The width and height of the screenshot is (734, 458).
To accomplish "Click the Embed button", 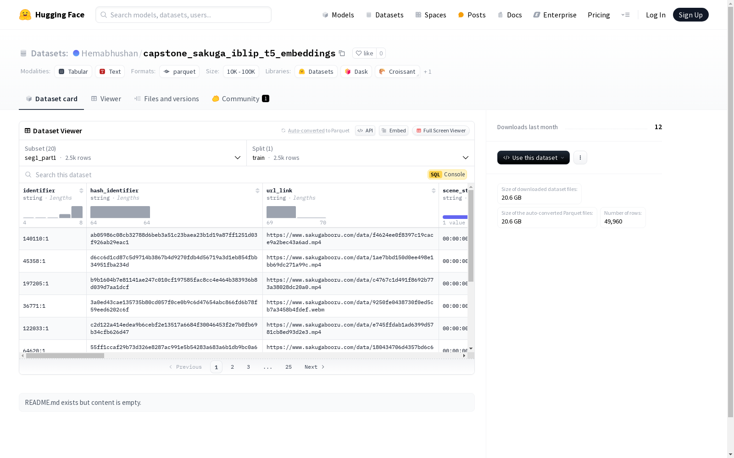I will click(394, 131).
